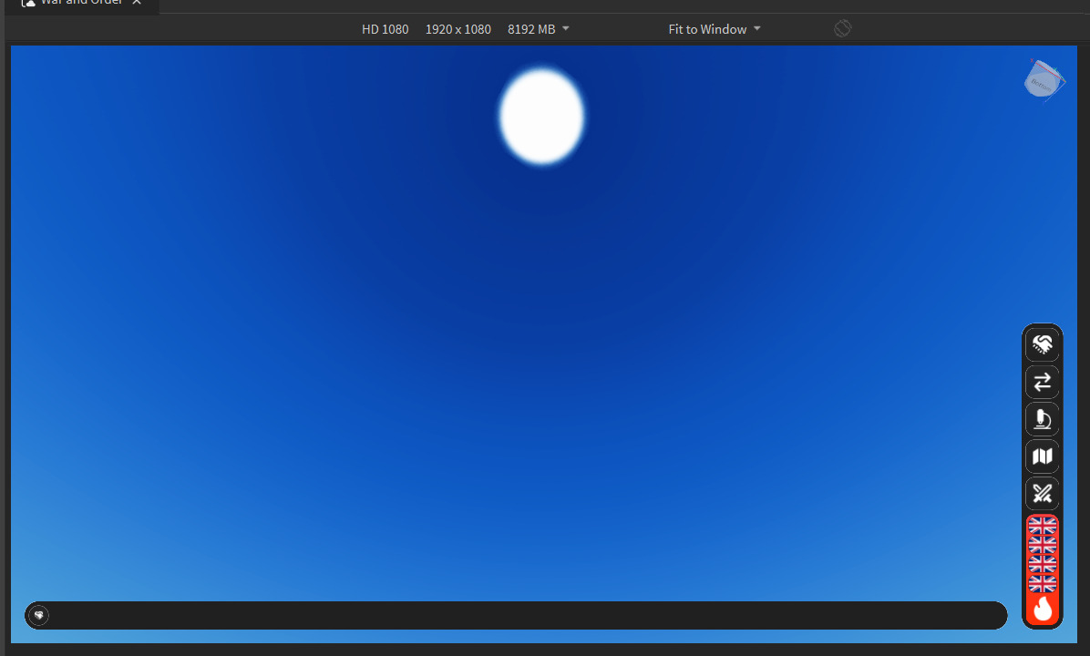
Task: Click the white glowing moon in the viewport
Action: [x=541, y=116]
